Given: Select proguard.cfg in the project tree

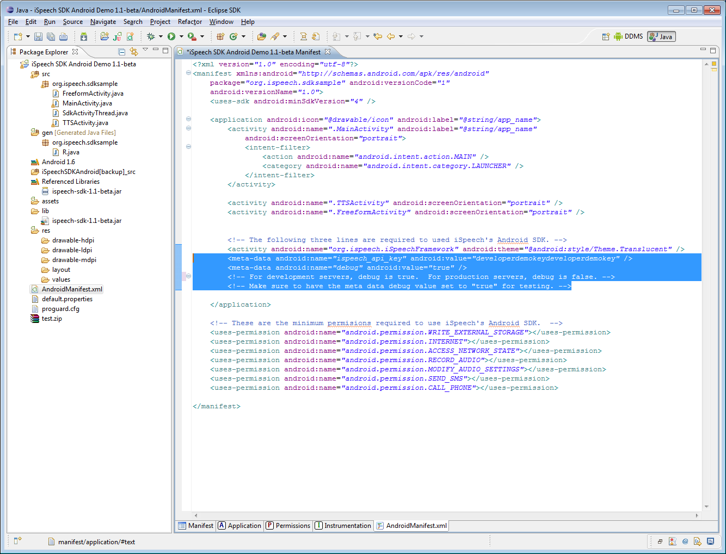Looking at the screenshot, I should (x=60, y=309).
